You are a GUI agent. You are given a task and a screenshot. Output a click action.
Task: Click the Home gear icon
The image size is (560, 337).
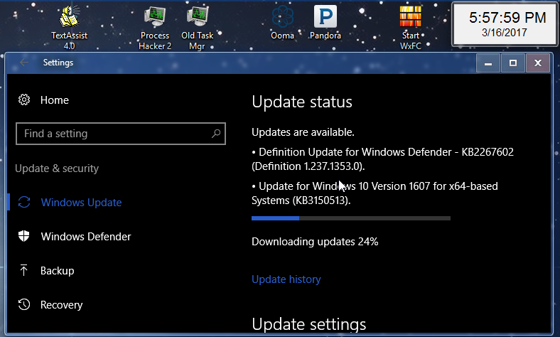[24, 100]
